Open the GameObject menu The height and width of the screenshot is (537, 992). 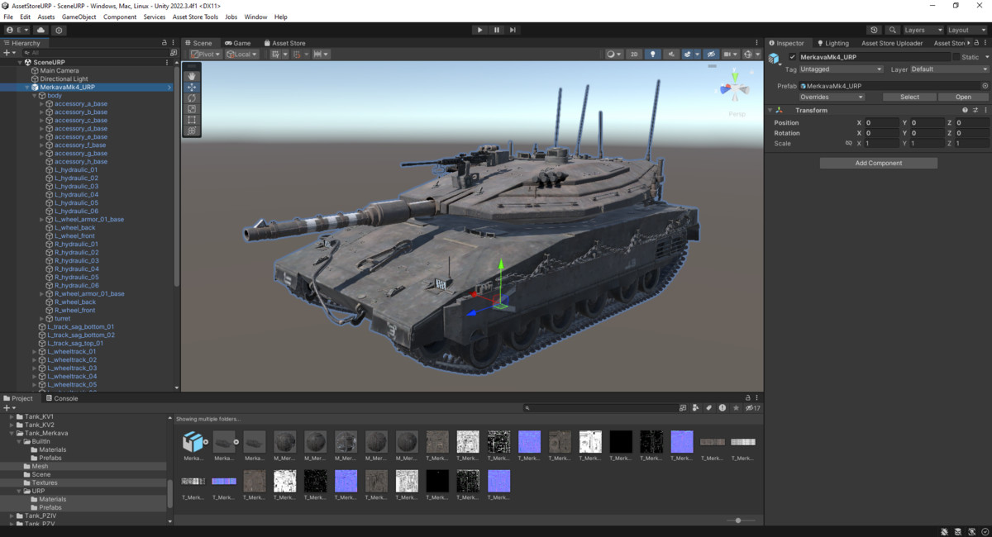click(x=79, y=16)
